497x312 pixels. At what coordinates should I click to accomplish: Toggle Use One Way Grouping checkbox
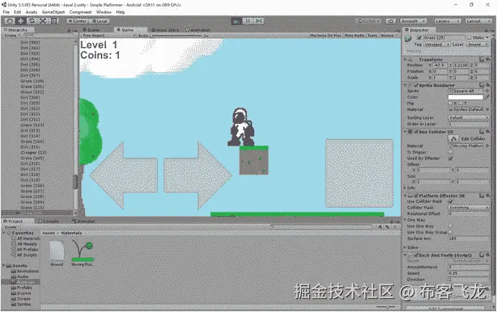click(450, 232)
